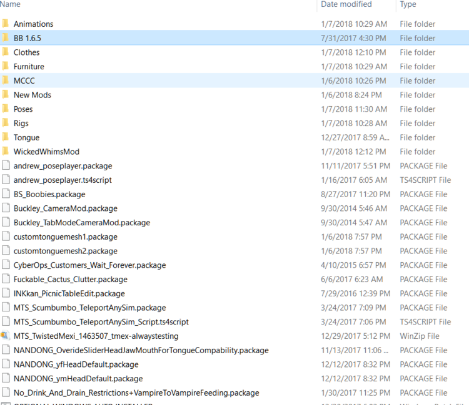Sort by the Date modified column header
Screen dimensions: 469x405
(346, 4)
